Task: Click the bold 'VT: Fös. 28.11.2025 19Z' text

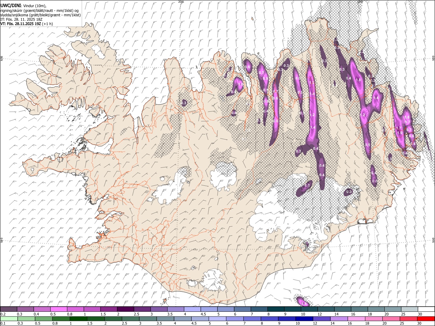Action: point(20,24)
